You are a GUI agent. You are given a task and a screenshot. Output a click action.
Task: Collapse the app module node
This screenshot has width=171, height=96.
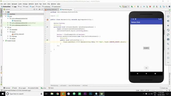coord(3,12)
